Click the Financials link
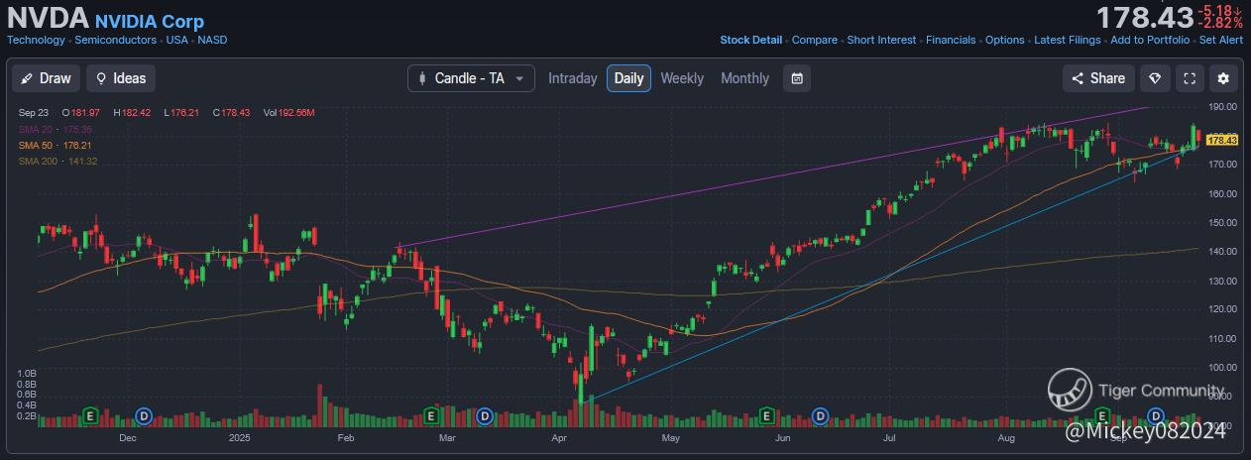The width and height of the screenshot is (1251, 460). [x=951, y=40]
